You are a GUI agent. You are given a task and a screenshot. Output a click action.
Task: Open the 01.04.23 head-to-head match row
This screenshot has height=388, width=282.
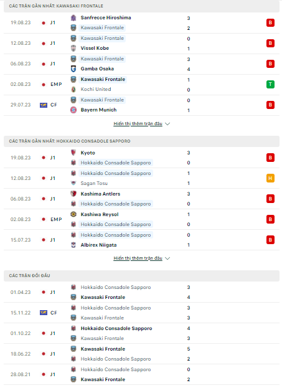pyautogui.click(x=141, y=292)
